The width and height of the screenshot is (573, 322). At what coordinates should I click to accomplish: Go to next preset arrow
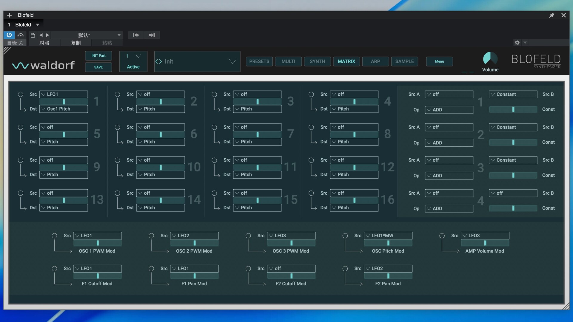click(47, 35)
